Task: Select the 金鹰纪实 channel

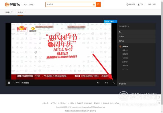Action: coord(125,62)
